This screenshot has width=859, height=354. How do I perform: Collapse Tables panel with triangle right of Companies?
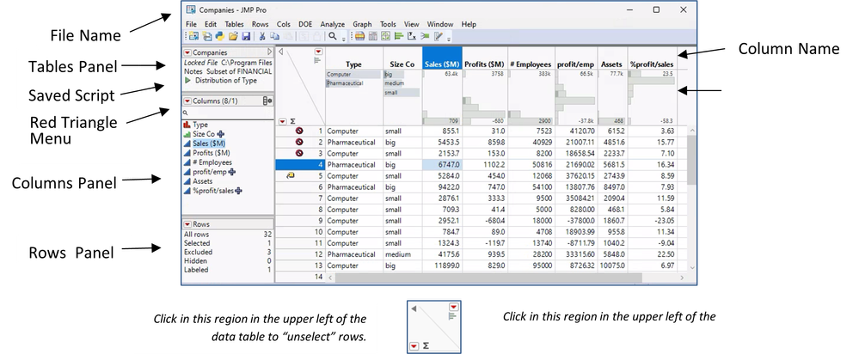click(x=269, y=52)
